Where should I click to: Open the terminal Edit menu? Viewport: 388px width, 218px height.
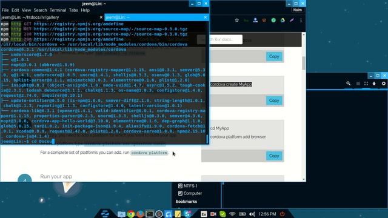[15, 10]
